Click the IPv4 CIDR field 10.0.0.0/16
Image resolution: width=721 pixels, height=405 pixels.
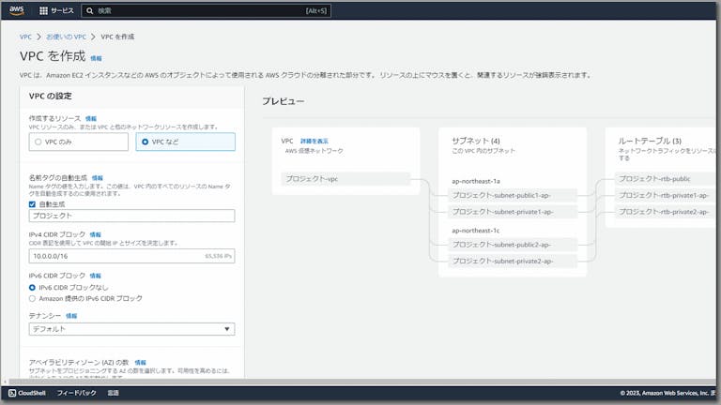point(132,256)
